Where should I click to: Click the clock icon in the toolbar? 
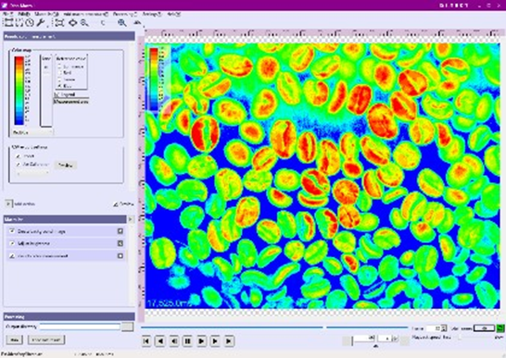[30, 22]
